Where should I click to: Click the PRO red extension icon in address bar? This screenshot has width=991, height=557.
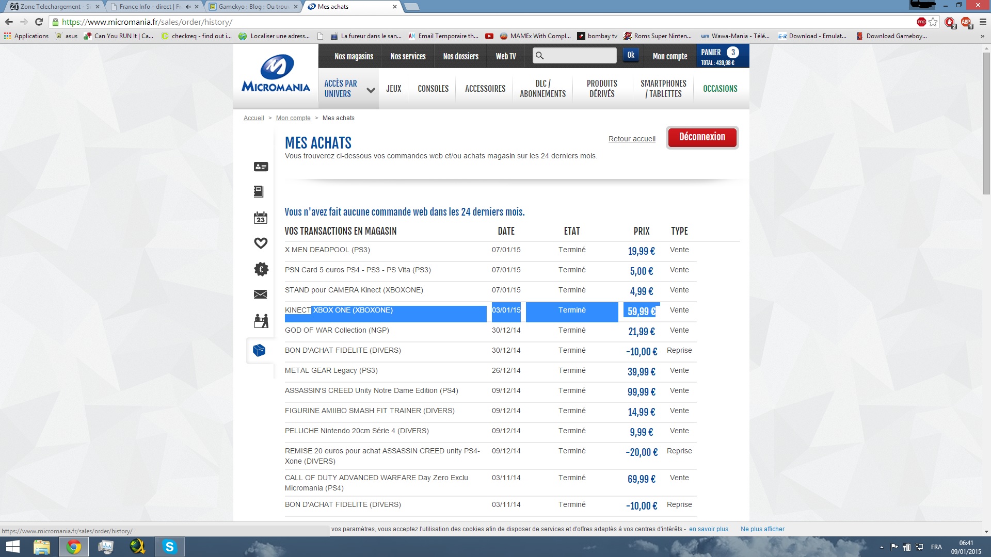[921, 22]
